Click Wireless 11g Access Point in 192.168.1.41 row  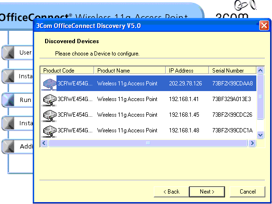(127, 99)
